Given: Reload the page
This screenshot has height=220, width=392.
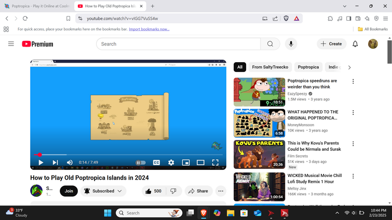Looking at the screenshot, I should (25, 19).
